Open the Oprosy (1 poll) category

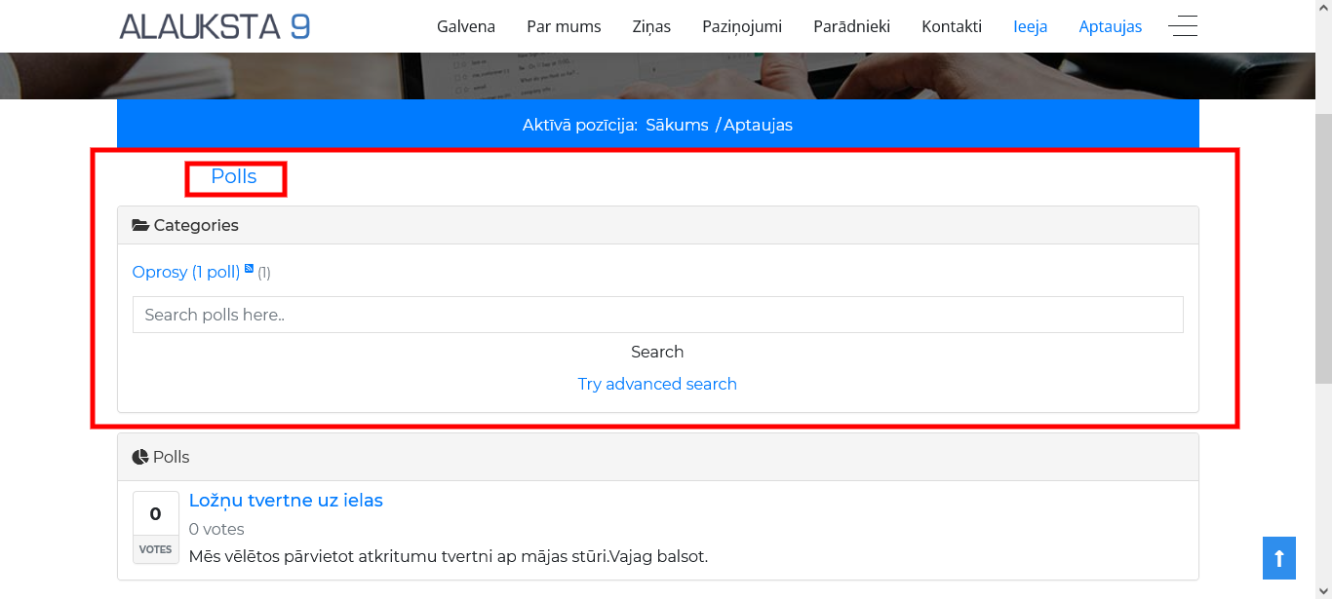click(185, 272)
